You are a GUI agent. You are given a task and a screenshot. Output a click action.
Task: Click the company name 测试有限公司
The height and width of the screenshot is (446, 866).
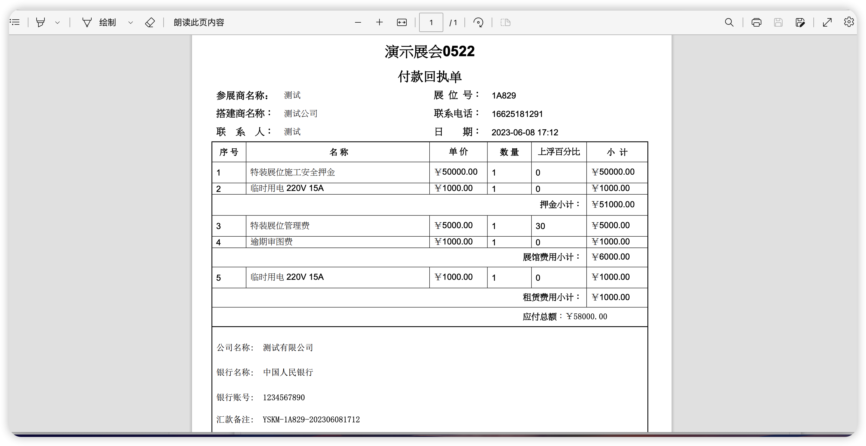pos(288,348)
